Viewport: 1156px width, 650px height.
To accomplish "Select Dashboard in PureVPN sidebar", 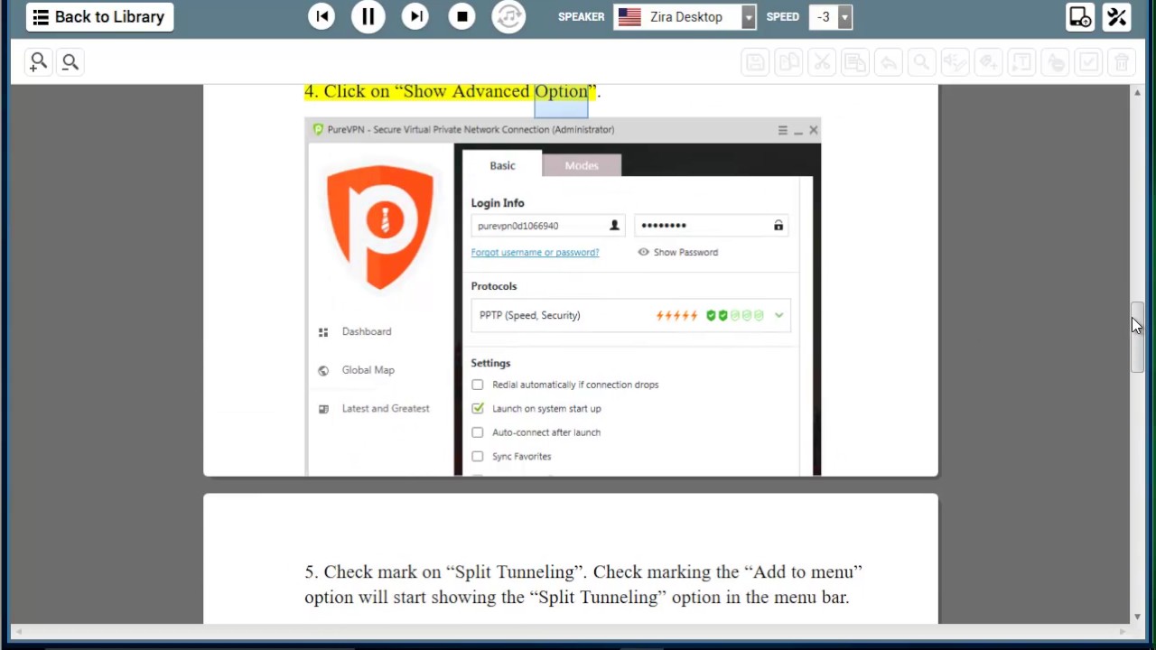I will [x=367, y=331].
